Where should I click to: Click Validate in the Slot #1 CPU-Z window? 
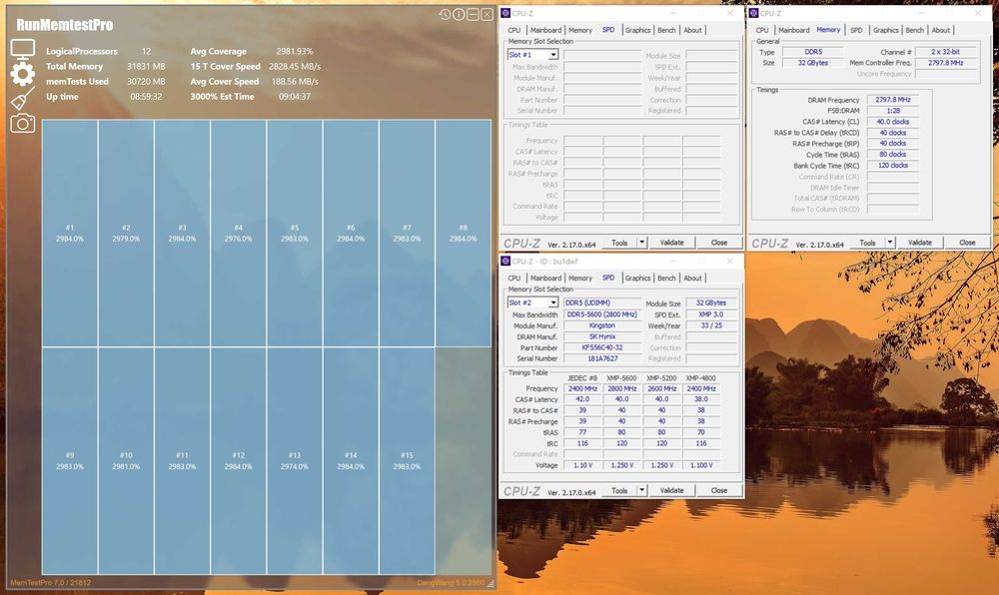pos(671,243)
